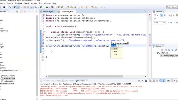This screenshot has height=100, width=178.
Task: Switch to the webdrive.java editor tab
Action: click(48, 12)
